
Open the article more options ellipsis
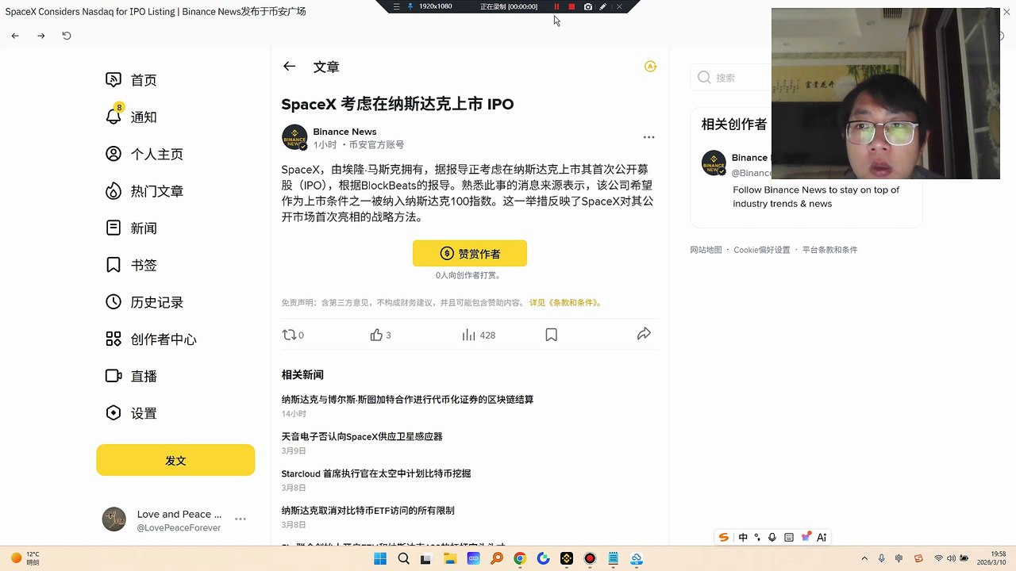coord(648,137)
